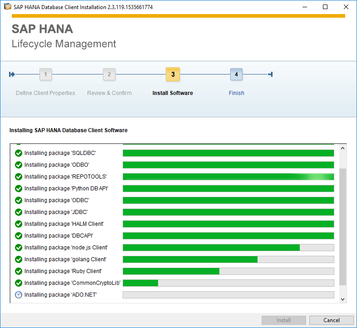Screen dimensions: 357x328
Task: Click the "SAP HANA" header title
Action: tap(42, 29)
